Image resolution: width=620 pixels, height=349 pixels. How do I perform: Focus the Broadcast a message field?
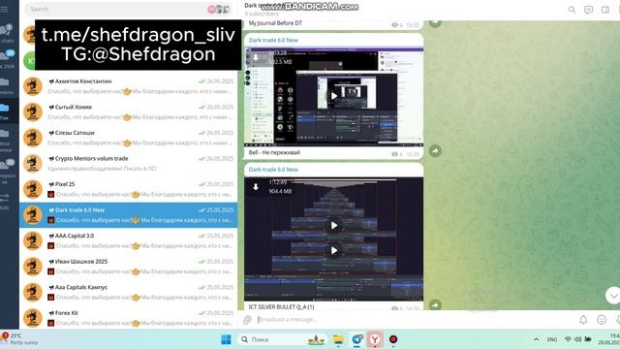[x=416, y=319]
